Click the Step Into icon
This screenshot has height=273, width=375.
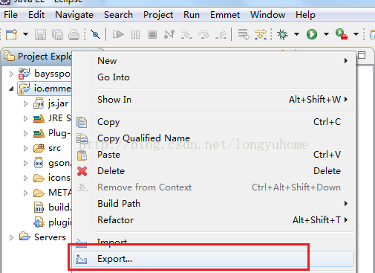(186, 34)
